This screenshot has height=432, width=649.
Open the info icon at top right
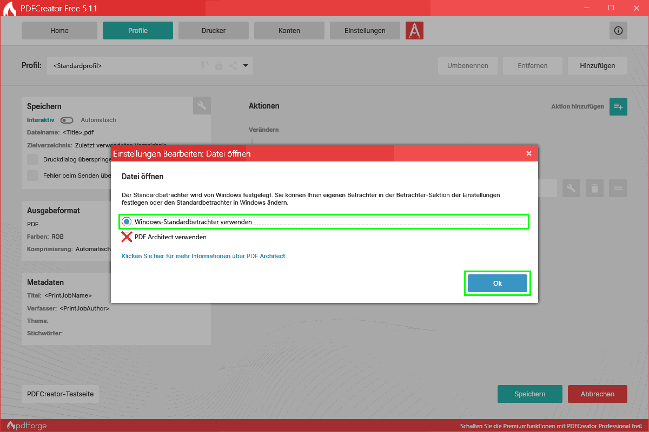tap(618, 31)
